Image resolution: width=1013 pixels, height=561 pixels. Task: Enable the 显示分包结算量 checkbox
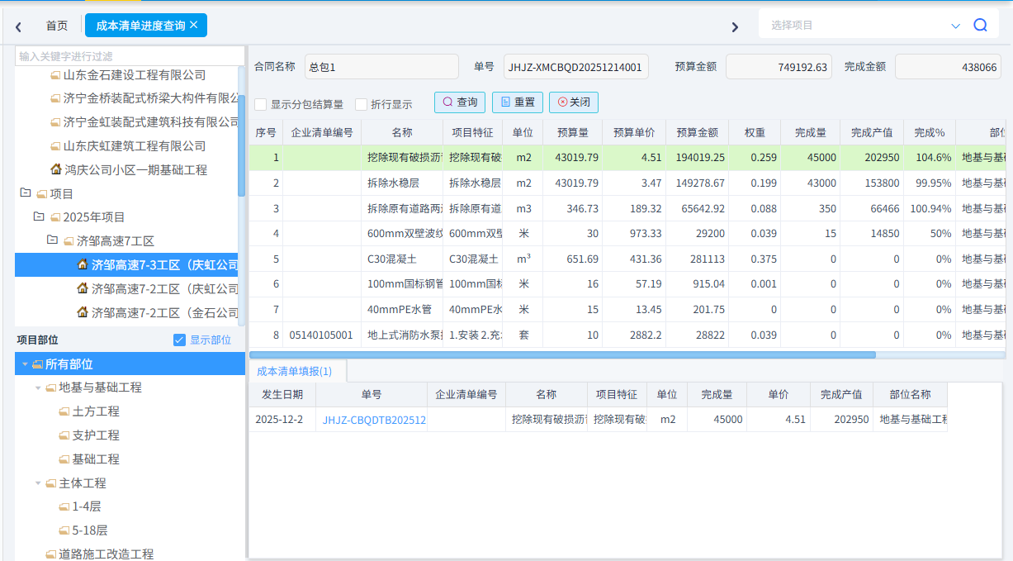(261, 104)
